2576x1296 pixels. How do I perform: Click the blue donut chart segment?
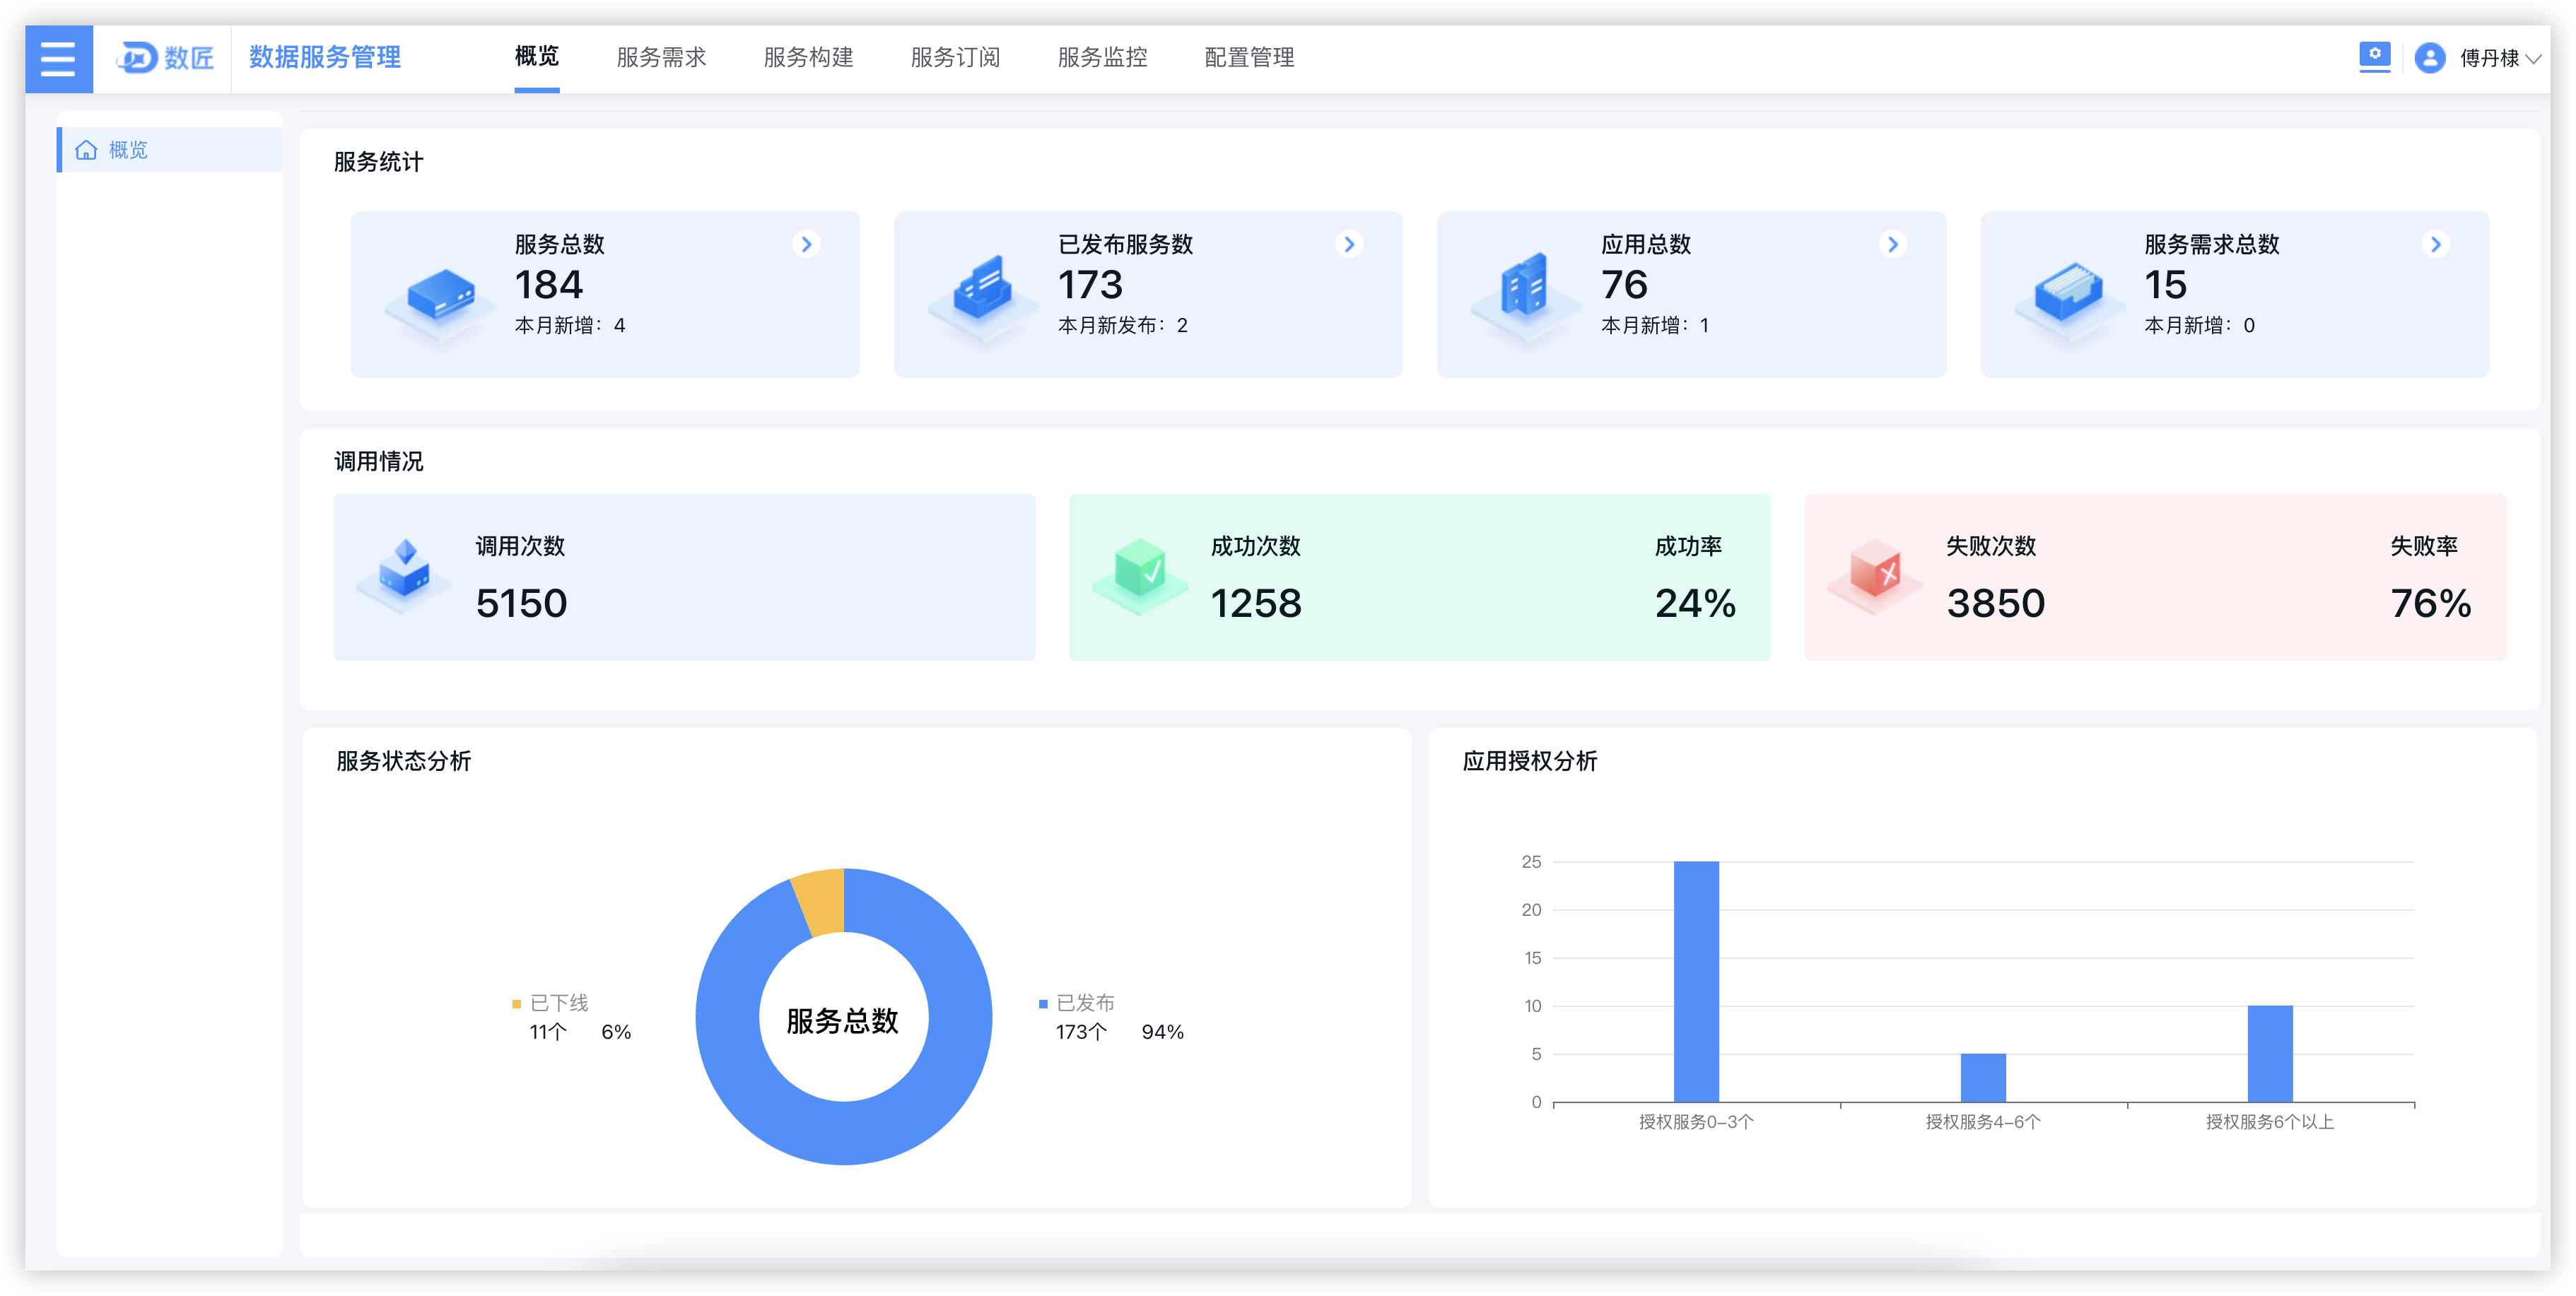[843, 1131]
